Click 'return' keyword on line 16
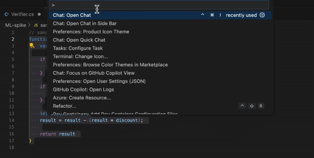The image size is (314, 158). [x=48, y=134]
